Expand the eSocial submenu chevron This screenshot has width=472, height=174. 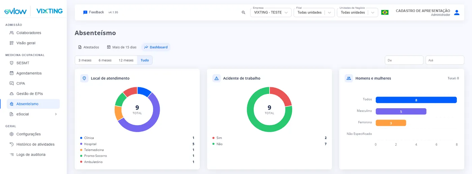click(x=56, y=114)
